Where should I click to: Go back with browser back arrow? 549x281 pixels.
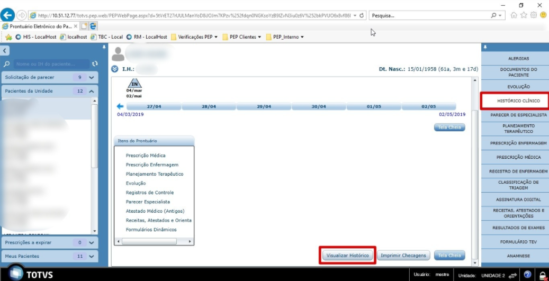7,15
